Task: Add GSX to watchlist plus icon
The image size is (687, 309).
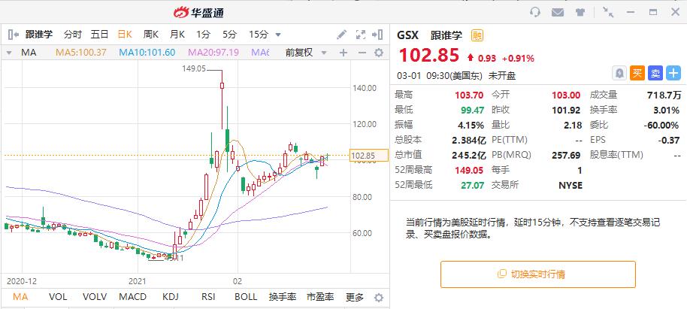Action: click(x=673, y=73)
